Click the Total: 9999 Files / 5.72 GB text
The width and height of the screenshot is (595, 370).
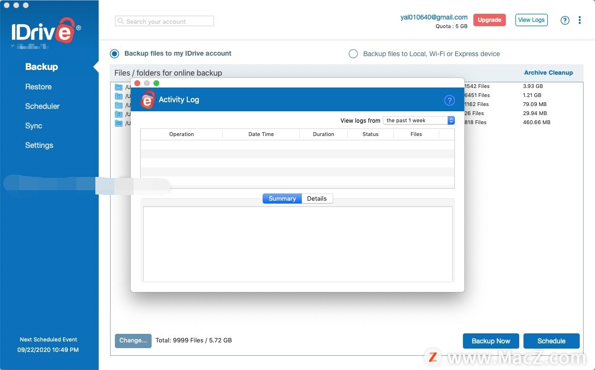[194, 341]
